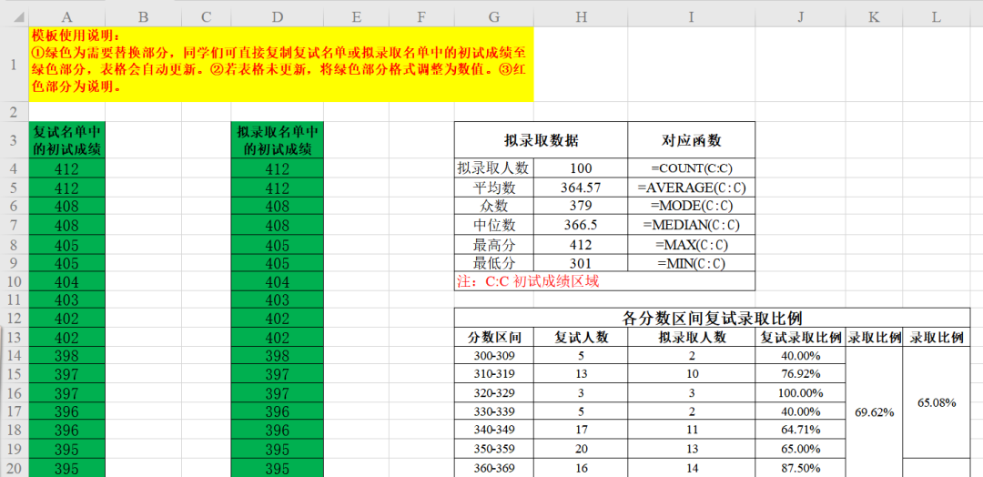
Task: Select column B header
Action: pyautogui.click(x=143, y=17)
